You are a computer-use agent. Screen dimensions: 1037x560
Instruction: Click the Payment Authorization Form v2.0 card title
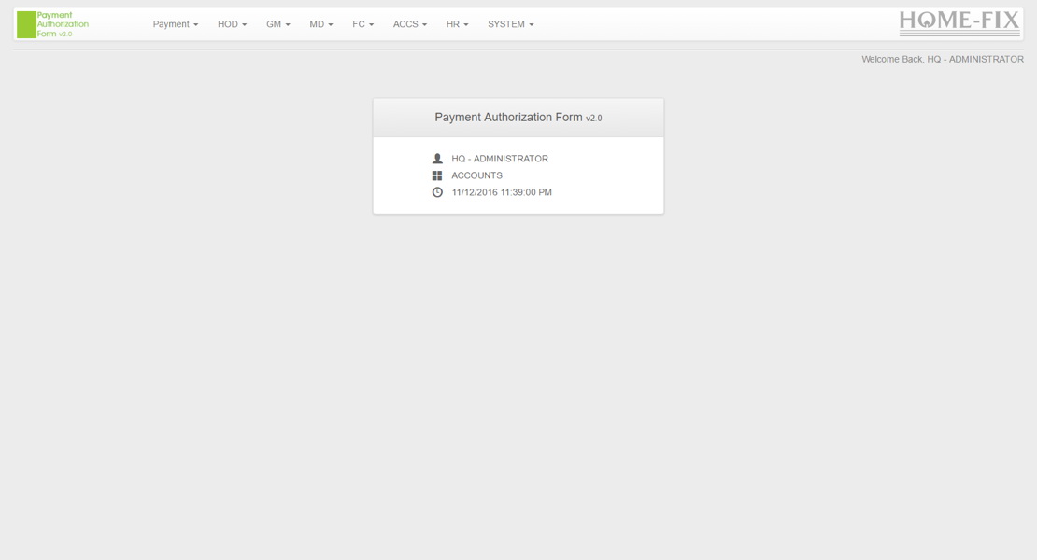tap(518, 116)
